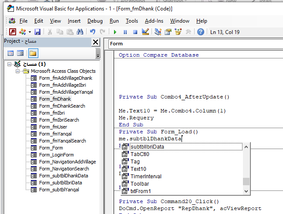Click the Option Compare Database line

158,55
